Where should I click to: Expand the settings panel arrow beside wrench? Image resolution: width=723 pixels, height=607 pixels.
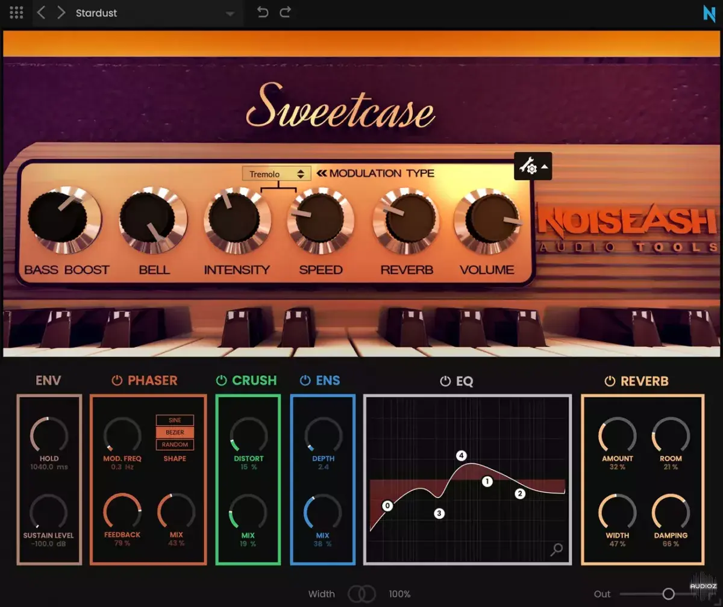545,166
